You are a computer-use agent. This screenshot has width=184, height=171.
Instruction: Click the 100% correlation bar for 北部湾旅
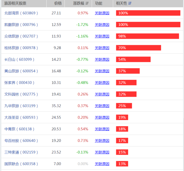pyautogui.click(x=148, y=13)
